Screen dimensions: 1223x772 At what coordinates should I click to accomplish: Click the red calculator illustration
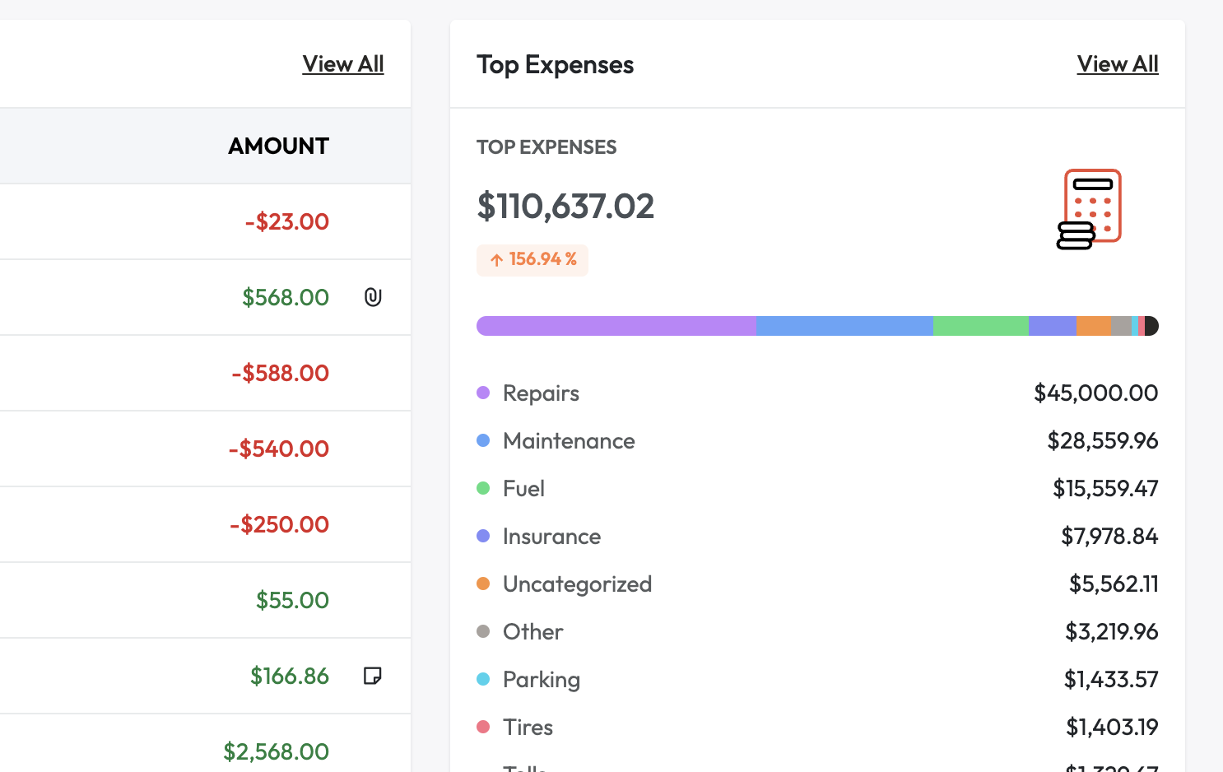coord(1090,208)
